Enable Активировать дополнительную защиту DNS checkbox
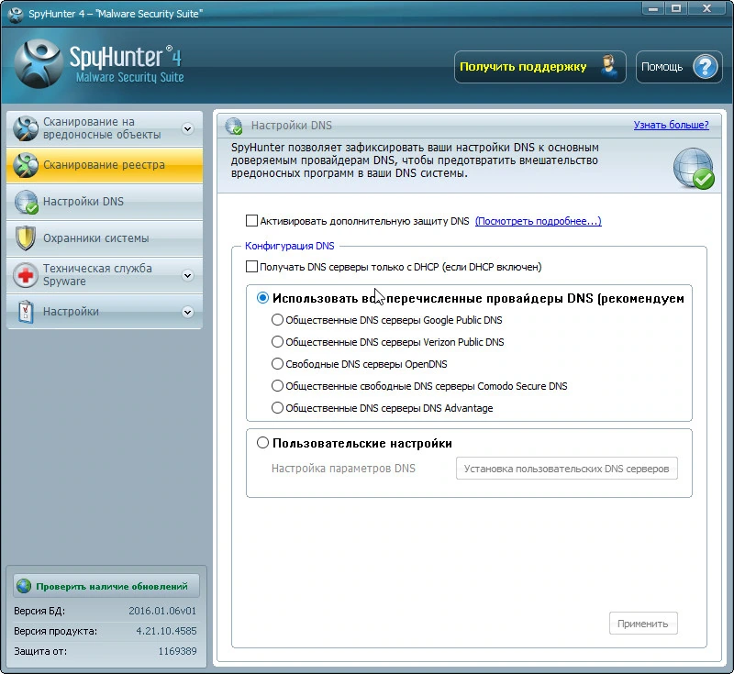The width and height of the screenshot is (734, 674). [251, 220]
